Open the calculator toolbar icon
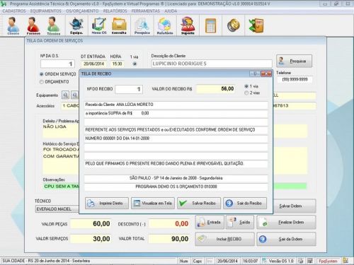This screenshot has height=265, width=354. (x=210, y=25)
